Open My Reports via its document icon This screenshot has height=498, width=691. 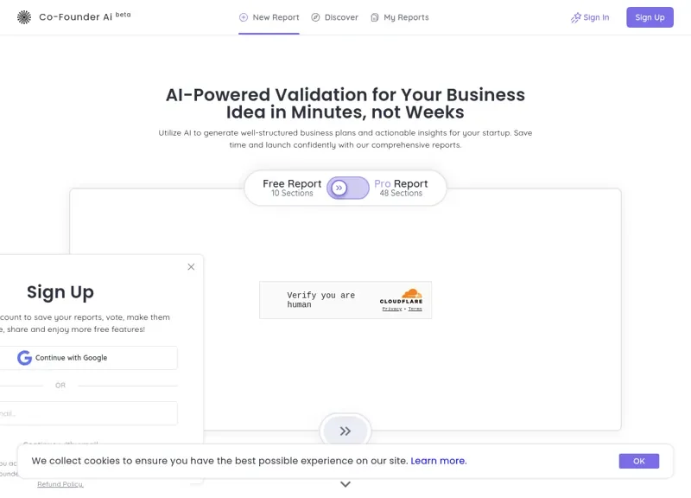374,16
